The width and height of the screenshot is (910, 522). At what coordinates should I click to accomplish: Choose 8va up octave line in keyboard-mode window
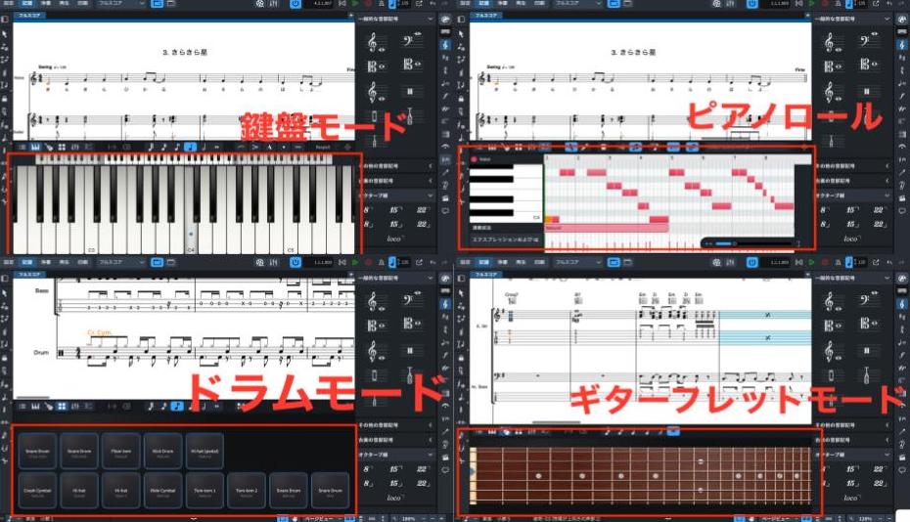coord(367,209)
